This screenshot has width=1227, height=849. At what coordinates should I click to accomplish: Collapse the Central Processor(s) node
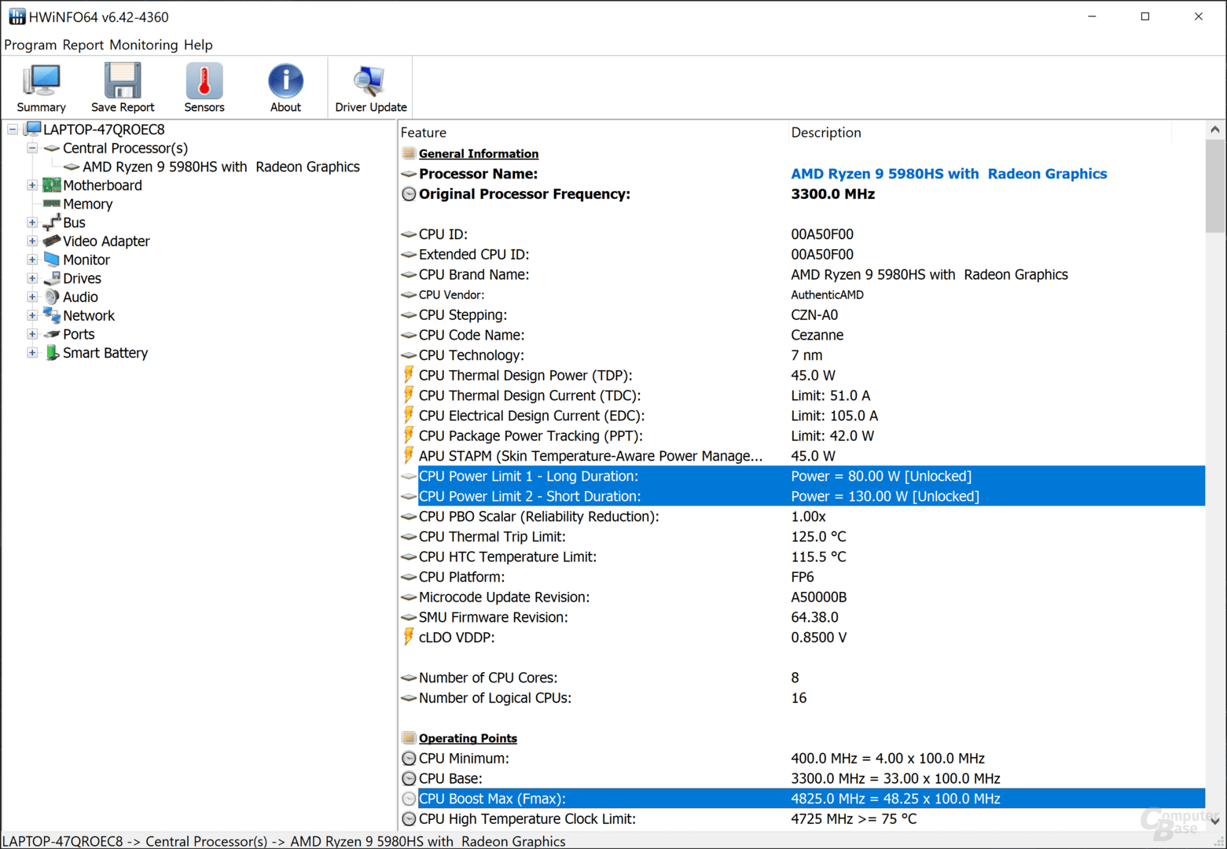point(31,148)
